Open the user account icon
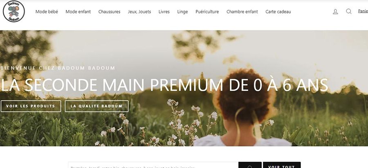The image size is (368, 168). point(335,12)
